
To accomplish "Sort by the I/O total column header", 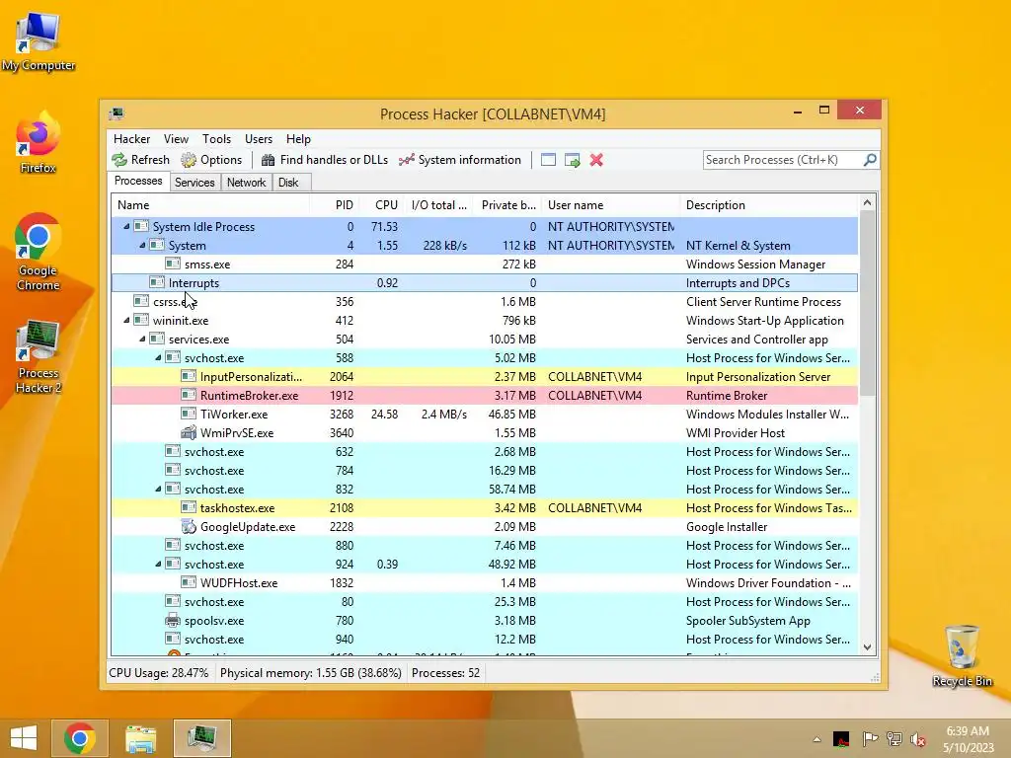I will (439, 205).
